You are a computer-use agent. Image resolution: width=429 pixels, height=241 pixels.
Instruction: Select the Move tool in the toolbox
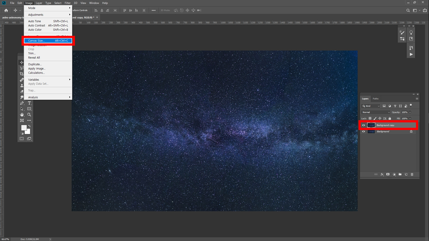[22, 62]
